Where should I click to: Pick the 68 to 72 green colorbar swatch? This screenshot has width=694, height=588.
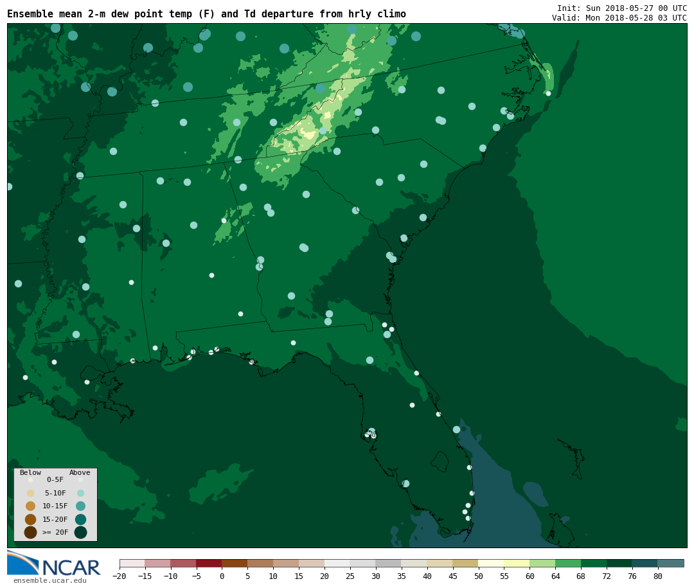click(x=594, y=563)
